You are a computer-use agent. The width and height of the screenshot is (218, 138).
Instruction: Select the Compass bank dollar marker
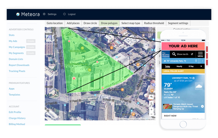50,37
